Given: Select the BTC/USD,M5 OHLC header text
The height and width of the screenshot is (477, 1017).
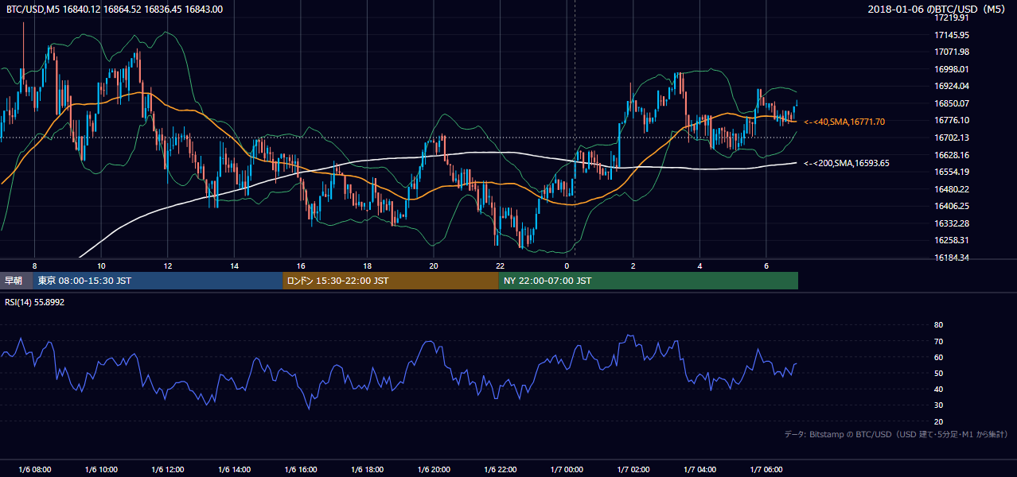Looking at the screenshot, I should point(115,10).
